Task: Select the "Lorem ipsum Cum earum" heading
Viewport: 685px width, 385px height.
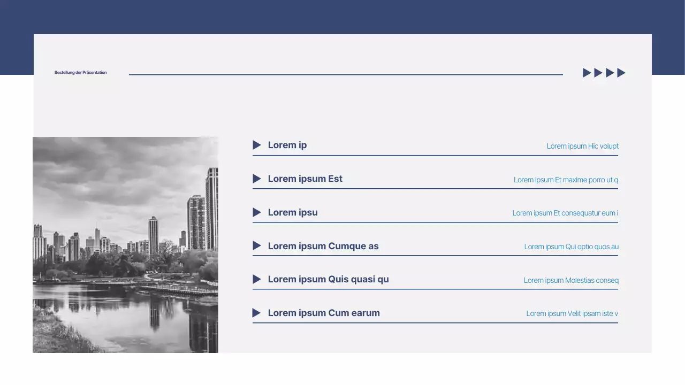Action: click(x=324, y=313)
